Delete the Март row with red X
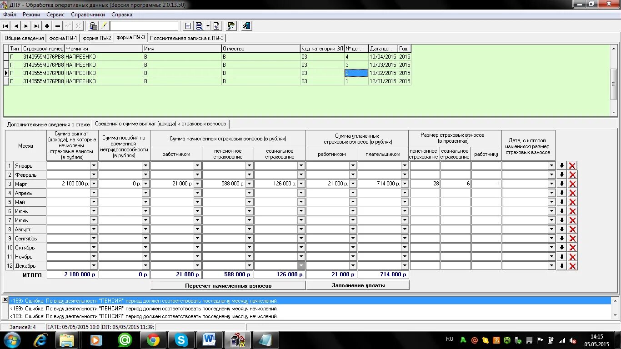This screenshot has width=621, height=349. click(572, 184)
